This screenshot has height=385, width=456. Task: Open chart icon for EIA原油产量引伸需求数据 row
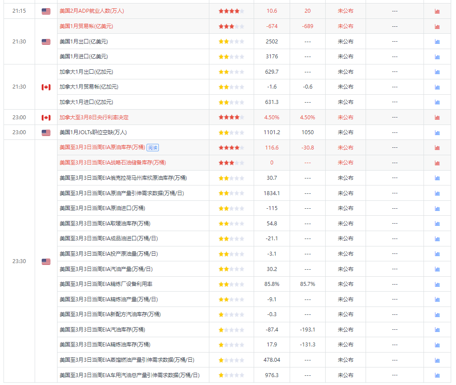click(x=437, y=193)
